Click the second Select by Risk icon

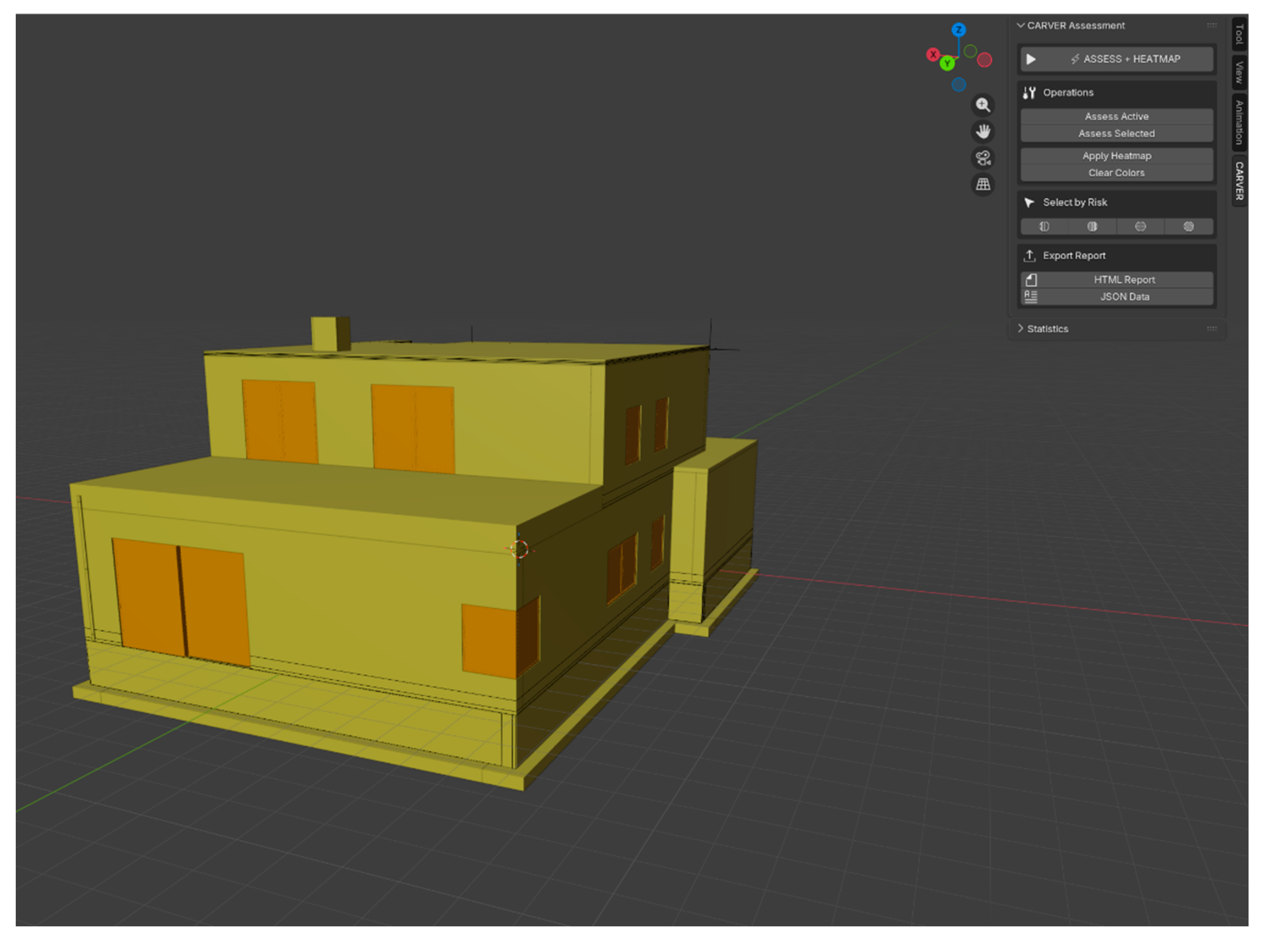[1092, 227]
